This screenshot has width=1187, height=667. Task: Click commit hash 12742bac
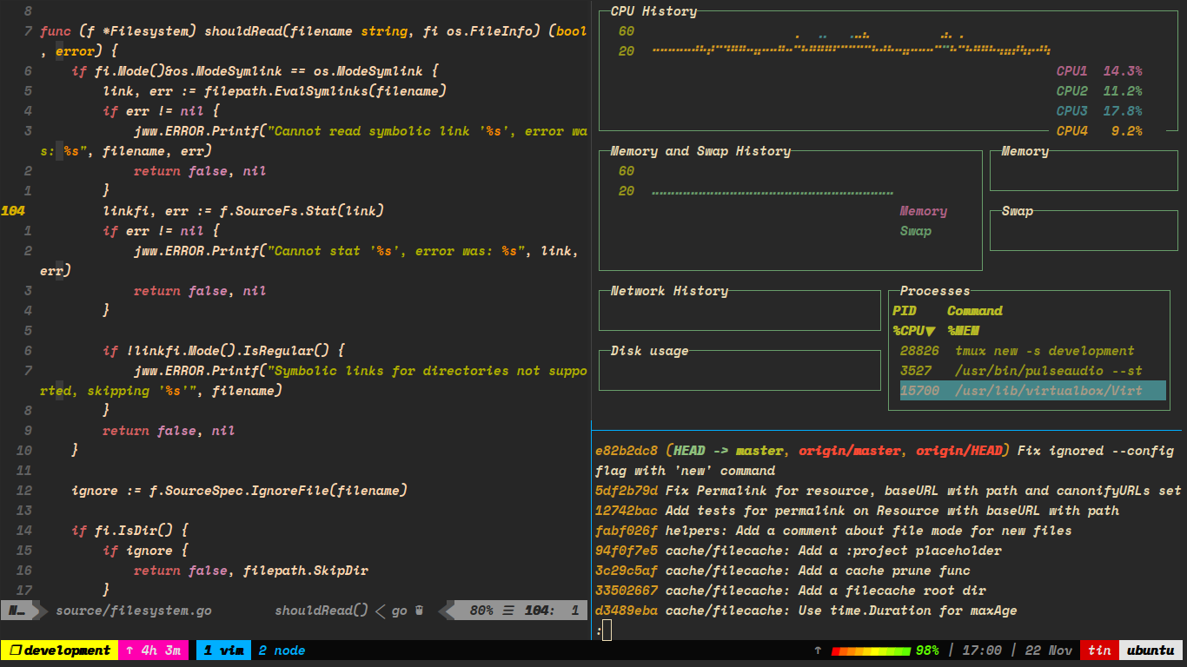[x=627, y=511]
